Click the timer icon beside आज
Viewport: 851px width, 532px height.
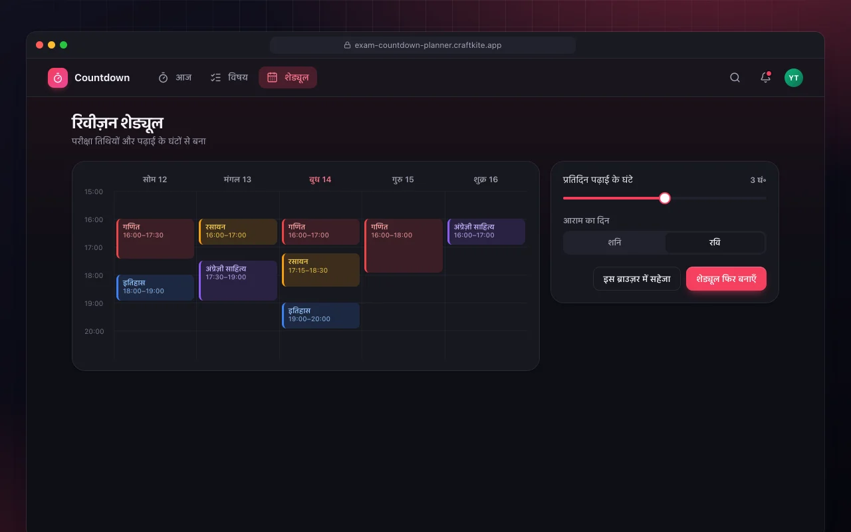[163, 78]
